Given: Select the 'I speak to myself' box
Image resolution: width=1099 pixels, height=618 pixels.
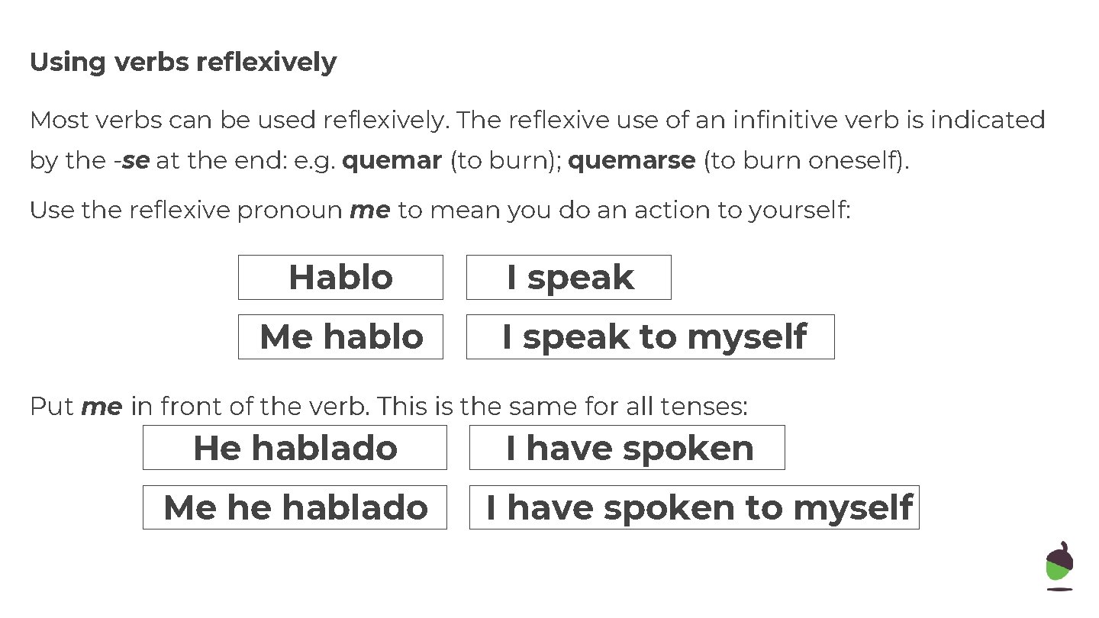Looking at the screenshot, I should point(650,336).
